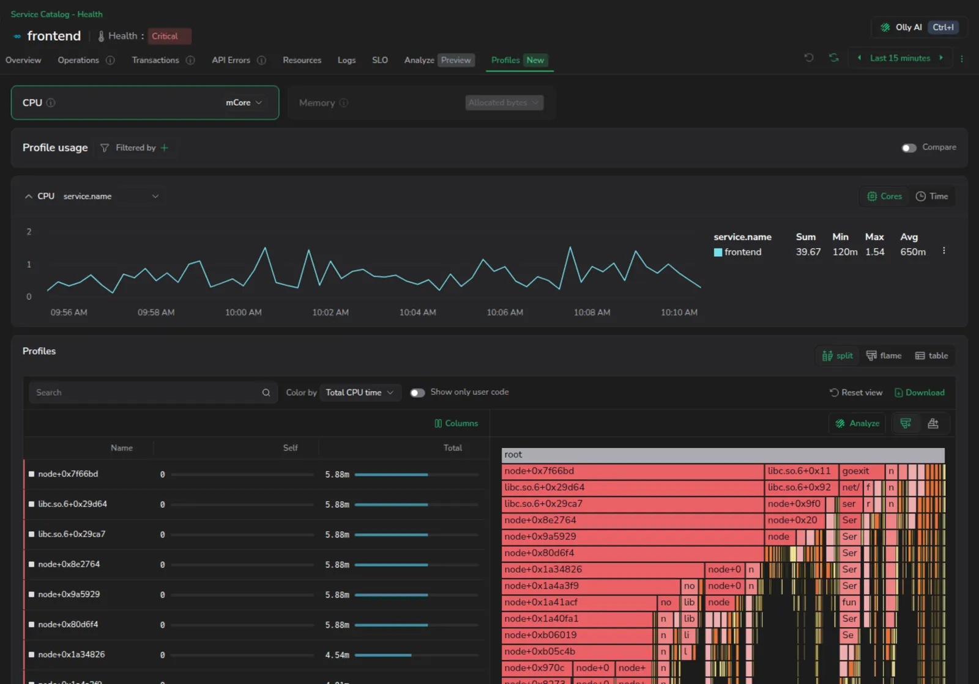This screenshot has height=684, width=979.
Task: Select Time chart mode
Action: 932,196
